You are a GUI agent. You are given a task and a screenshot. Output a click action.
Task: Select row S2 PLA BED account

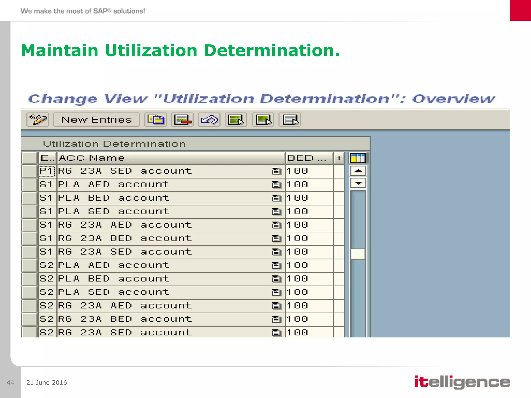pyautogui.click(x=29, y=279)
